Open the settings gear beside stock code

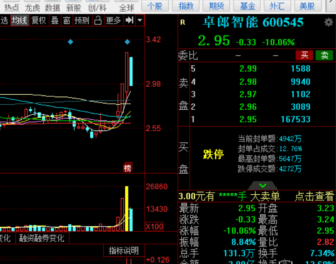point(329,23)
